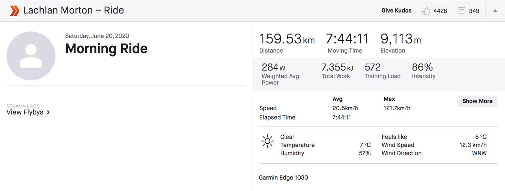
Task: Click the Lachlan Morton – Ride title
Action: pos(73,11)
